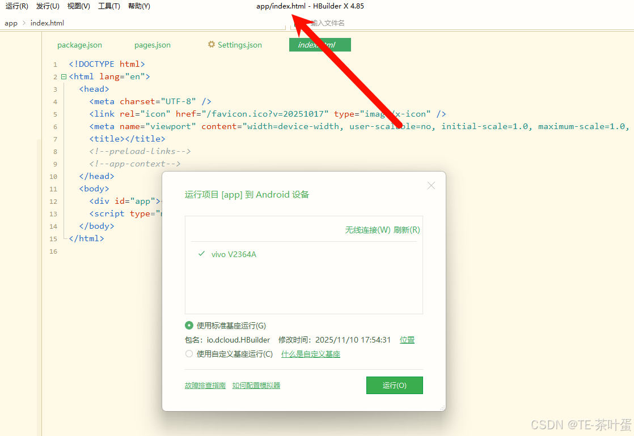Click the app breadcrumb item
The height and width of the screenshot is (436, 634).
[11, 23]
